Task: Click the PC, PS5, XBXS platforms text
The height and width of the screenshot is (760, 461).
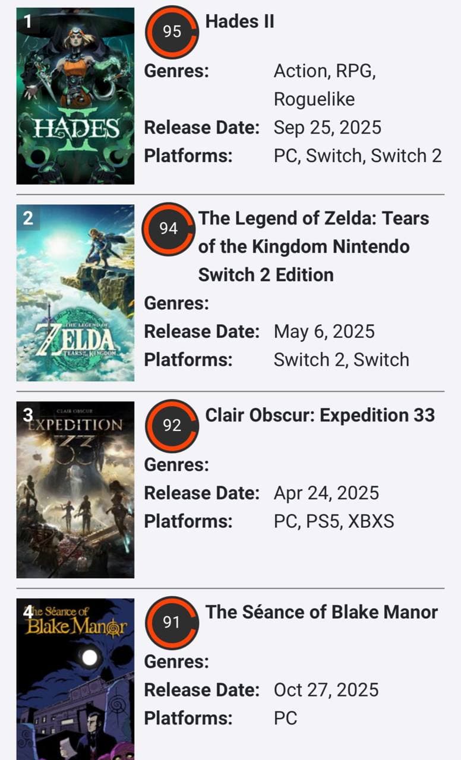Action: pyautogui.click(x=333, y=521)
